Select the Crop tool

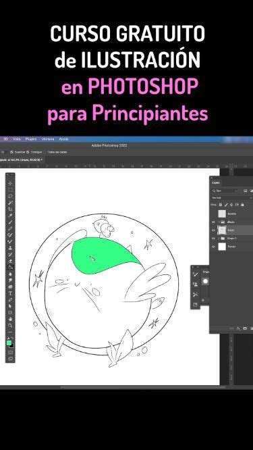click(x=11, y=209)
